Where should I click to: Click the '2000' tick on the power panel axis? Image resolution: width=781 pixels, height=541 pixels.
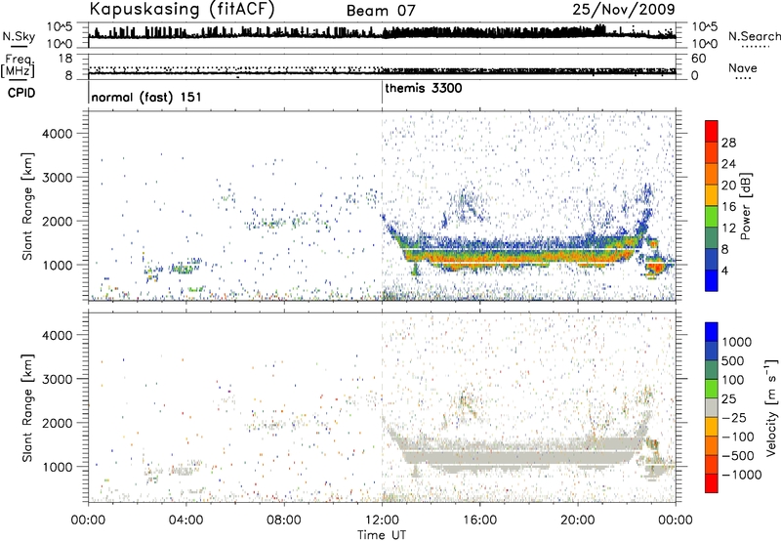click(57, 221)
